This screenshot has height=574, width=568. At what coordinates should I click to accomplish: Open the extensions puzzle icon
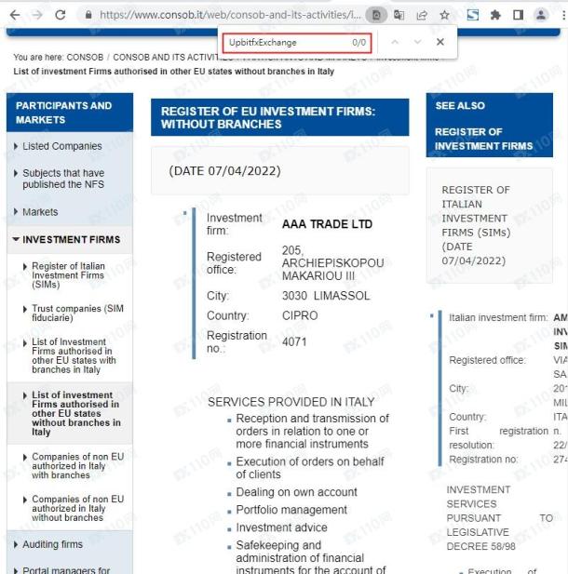495,15
